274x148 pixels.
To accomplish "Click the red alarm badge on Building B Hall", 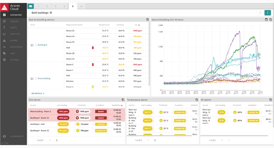I will [x=93, y=48].
